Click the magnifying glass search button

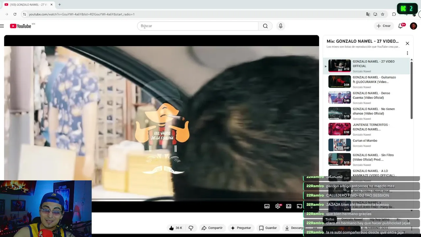[265, 26]
